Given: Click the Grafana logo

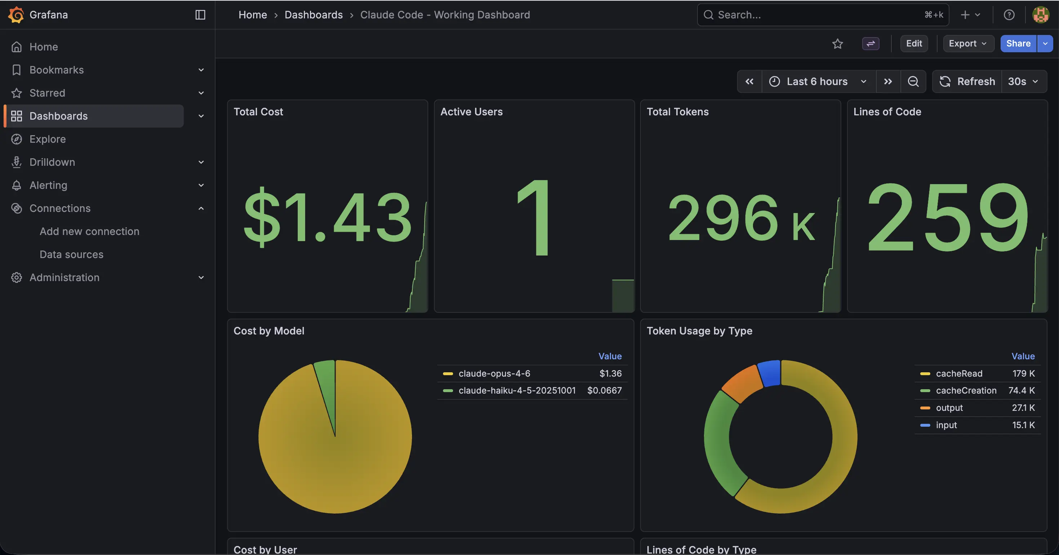Looking at the screenshot, I should (x=16, y=14).
